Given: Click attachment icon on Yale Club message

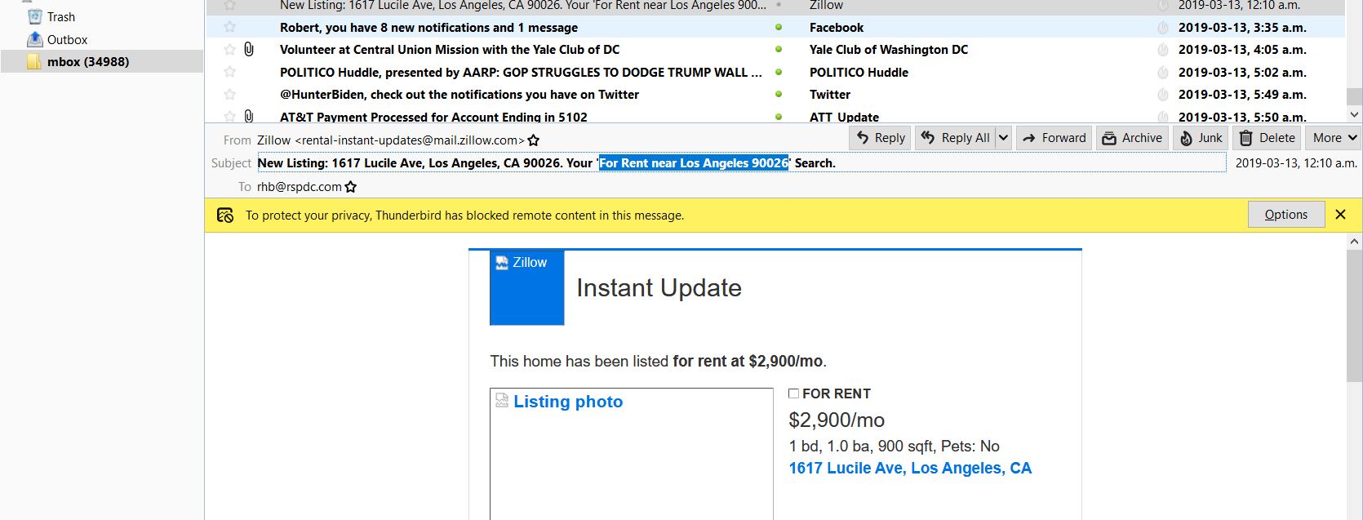Looking at the screenshot, I should [249, 50].
